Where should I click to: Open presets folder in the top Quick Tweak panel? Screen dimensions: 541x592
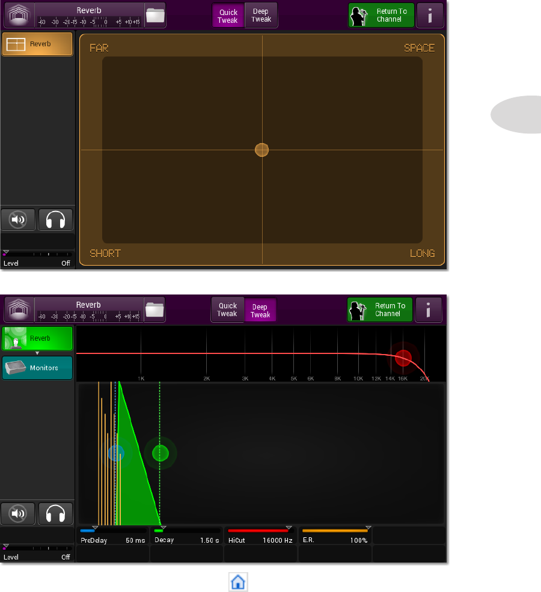pos(155,16)
